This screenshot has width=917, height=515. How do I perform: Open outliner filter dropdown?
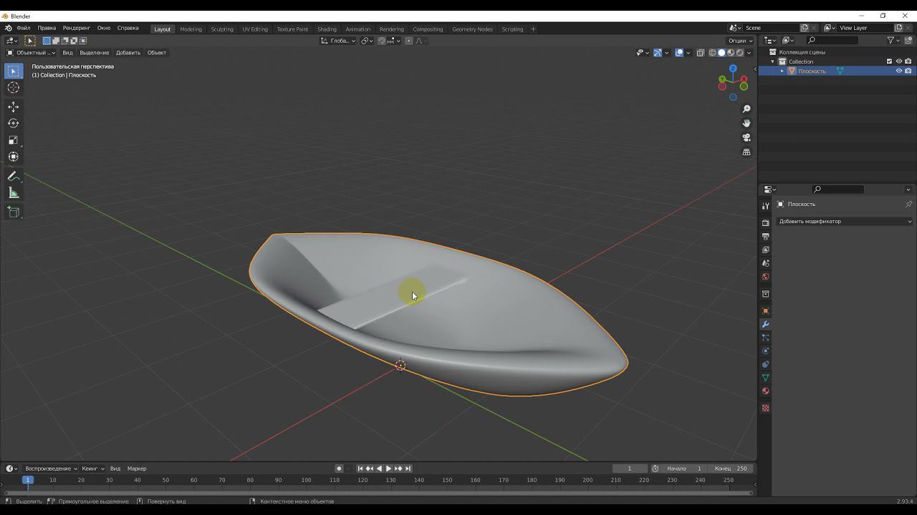tap(893, 40)
